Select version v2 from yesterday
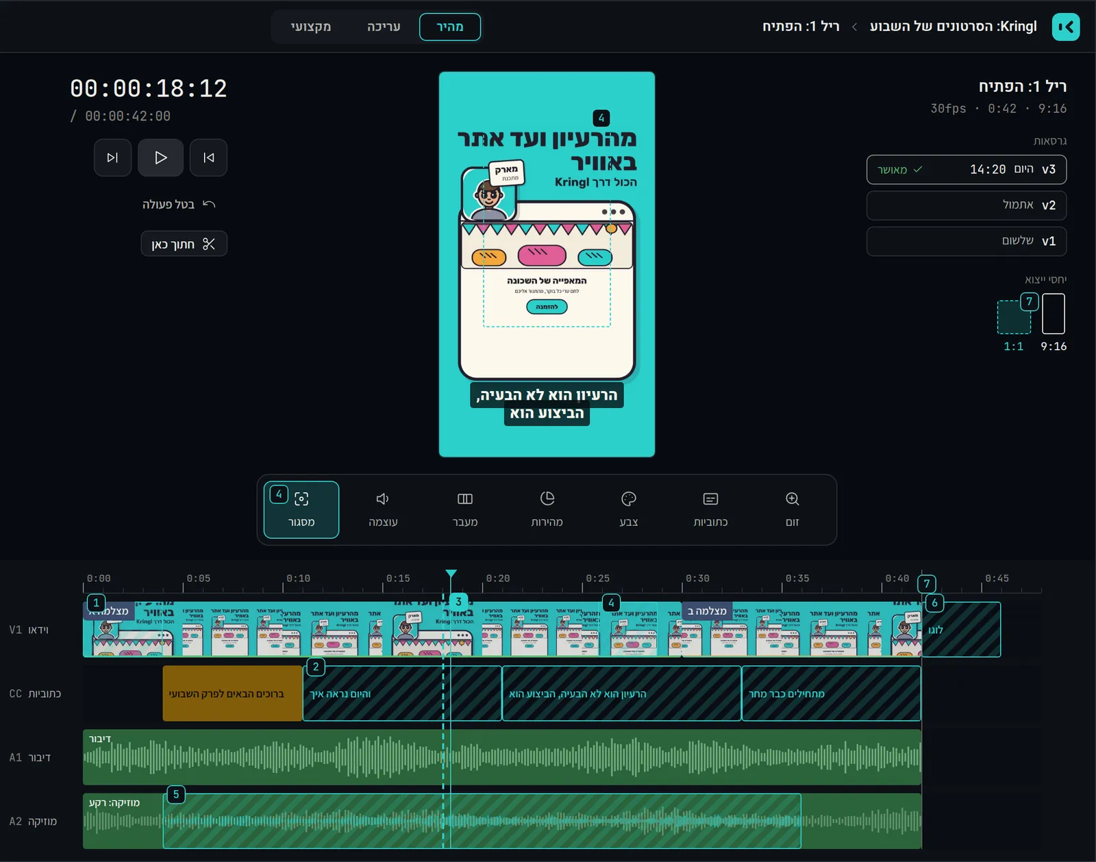1096x862 pixels. point(967,205)
